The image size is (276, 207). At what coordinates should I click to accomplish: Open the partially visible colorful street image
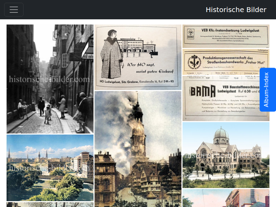(226, 198)
